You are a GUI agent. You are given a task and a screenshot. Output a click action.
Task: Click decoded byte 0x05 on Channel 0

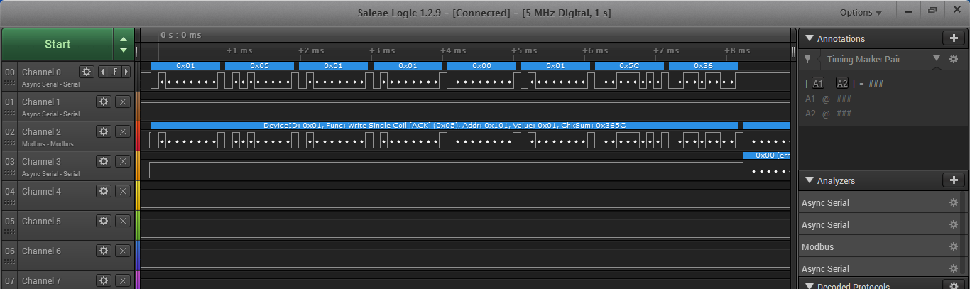pos(259,65)
